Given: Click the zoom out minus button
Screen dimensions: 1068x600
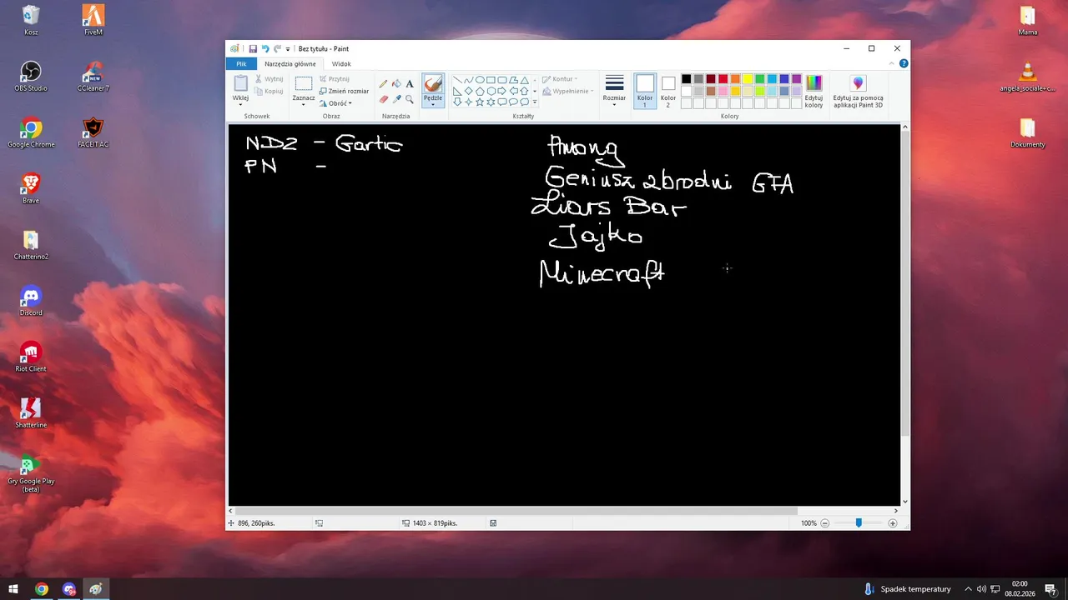Looking at the screenshot, I should [825, 523].
